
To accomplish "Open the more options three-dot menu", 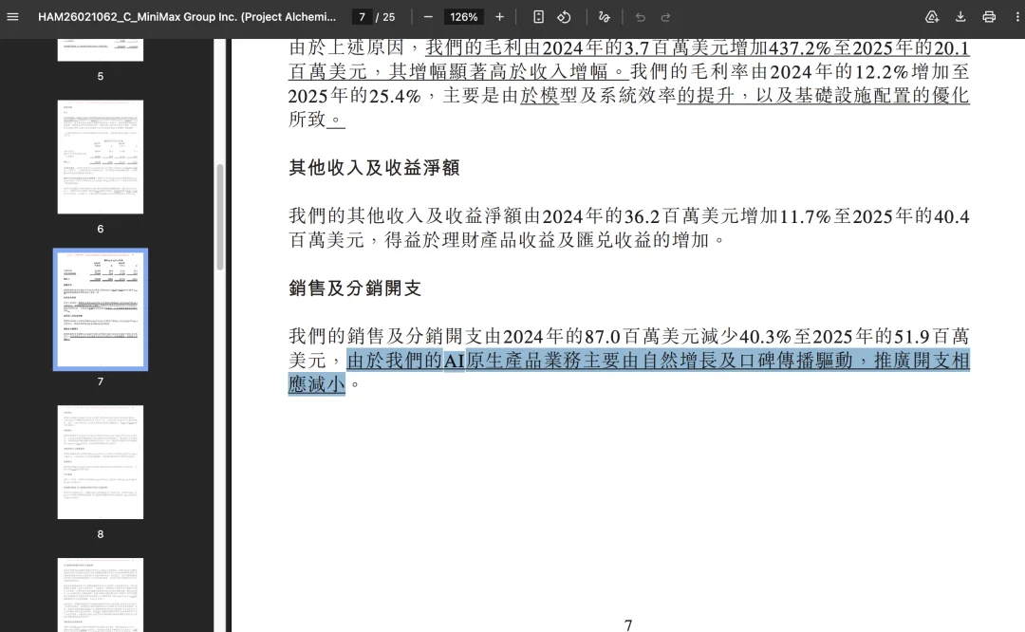I will tap(1016, 16).
